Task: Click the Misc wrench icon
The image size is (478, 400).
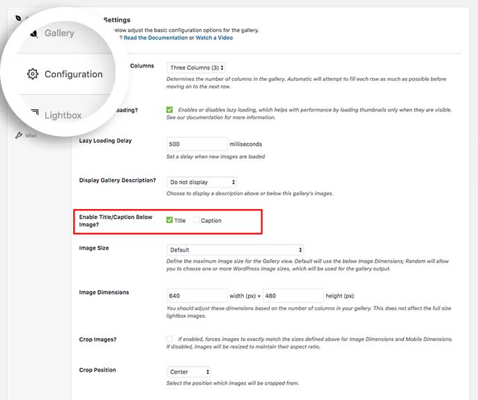Action: (x=19, y=135)
